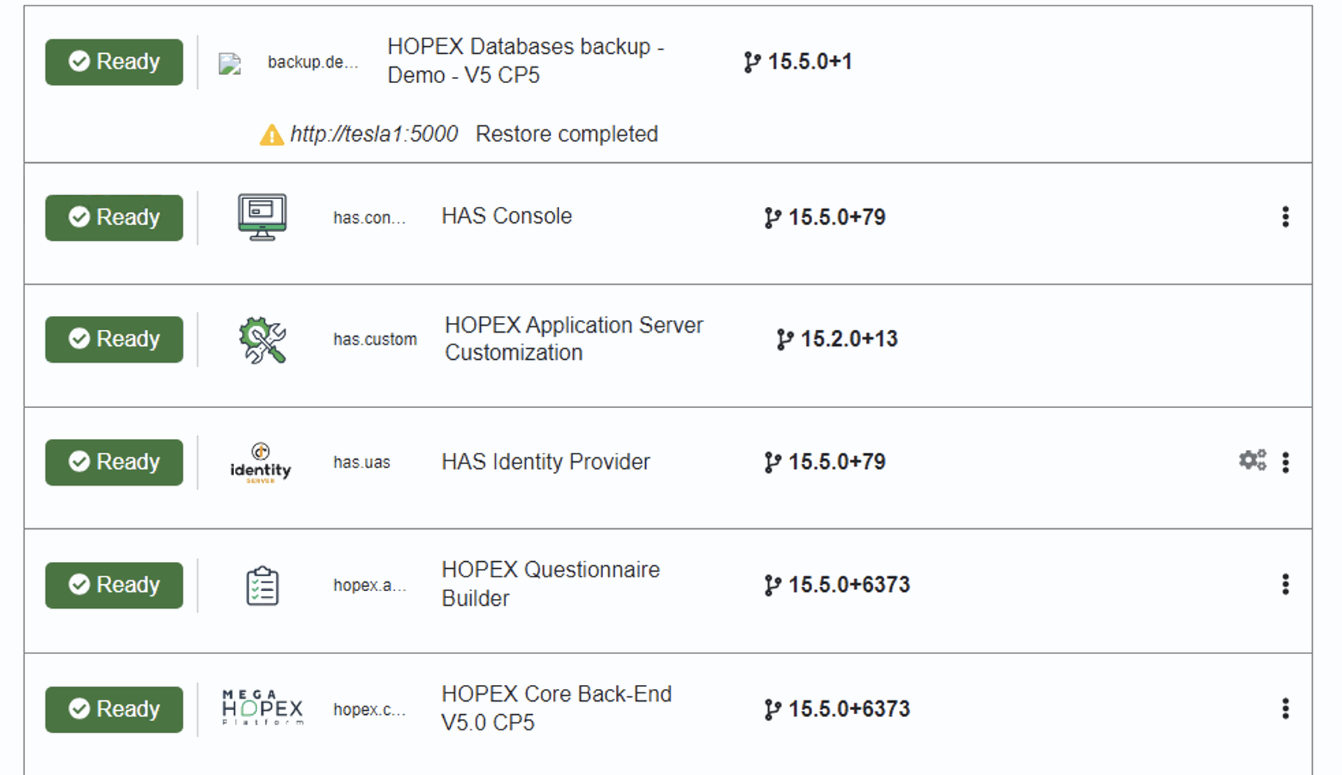Click the broken image icon for backup module
1342x775 pixels.
pyautogui.click(x=230, y=64)
